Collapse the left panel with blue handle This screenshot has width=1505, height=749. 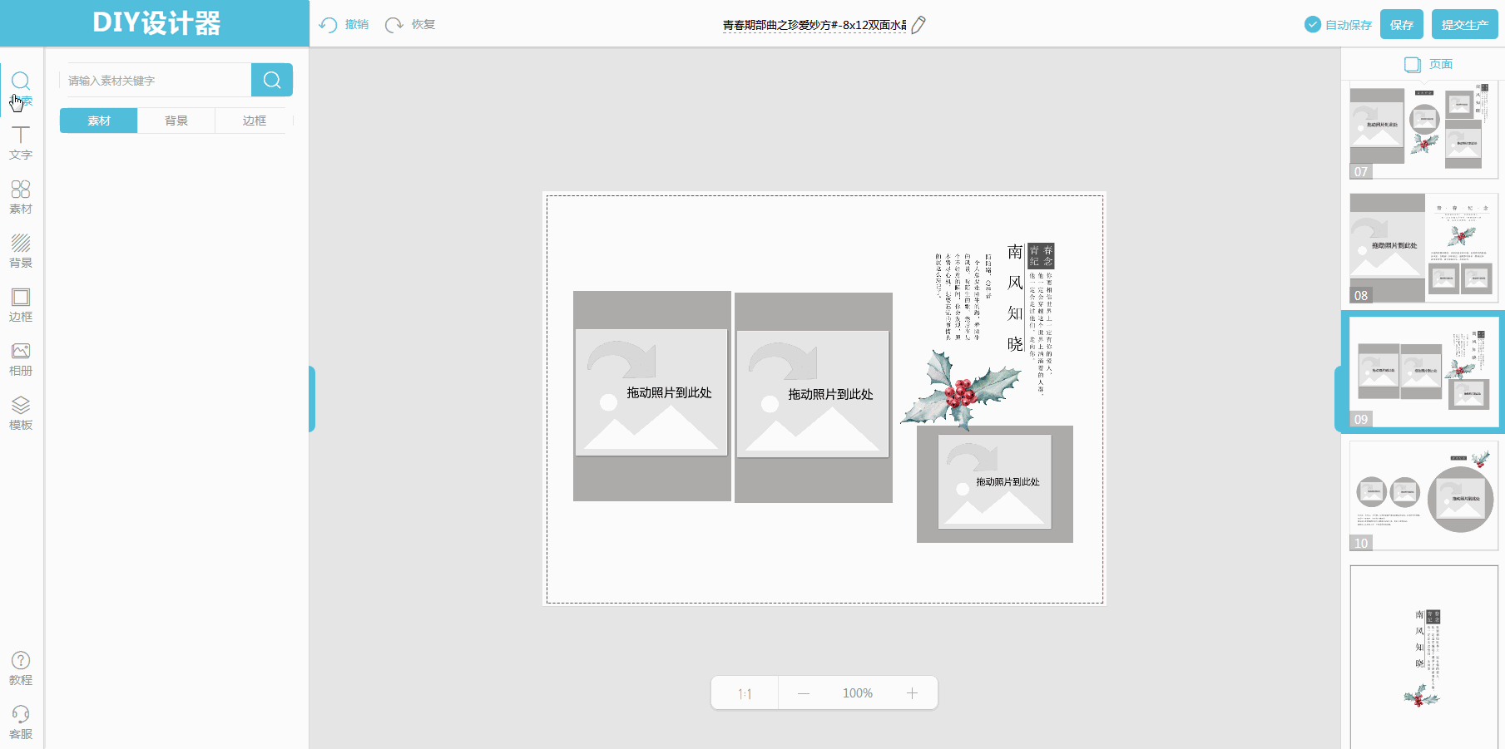(x=312, y=399)
